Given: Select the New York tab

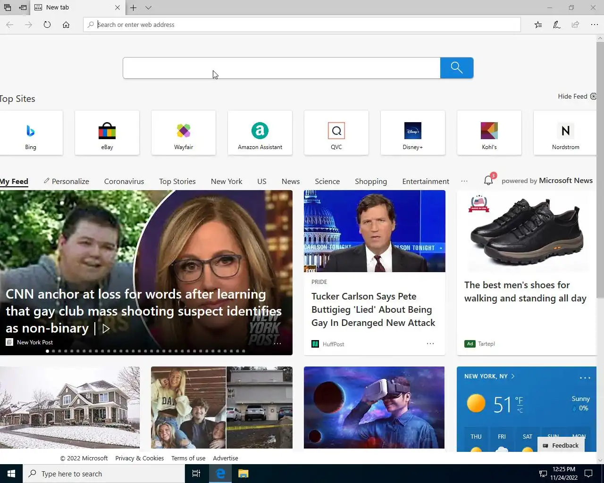Looking at the screenshot, I should click(226, 181).
